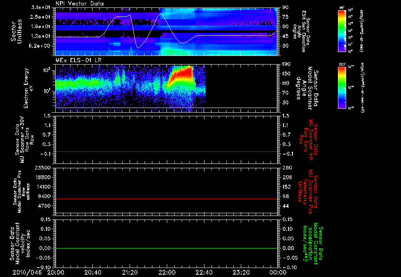Click the 90 degree elevation tick value
Image resolution: width=401 pixels, height=277 pixels.
click(285, 7)
